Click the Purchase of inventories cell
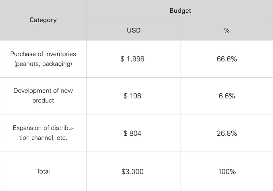Viewport: 273px width, 191px height. tap(43, 59)
